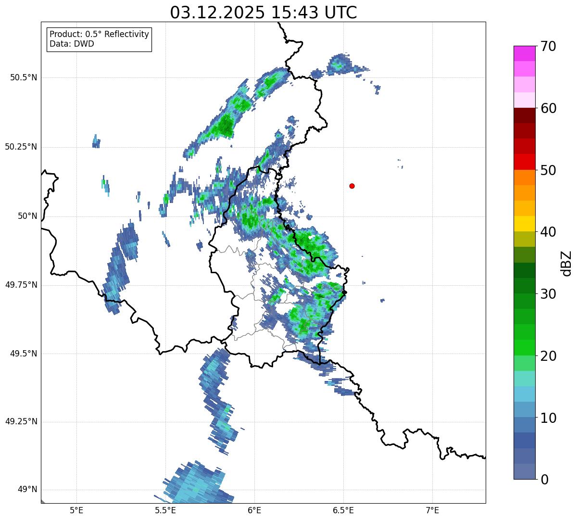The width and height of the screenshot is (578, 520).
Task: Click the title "03.12.2025 15:43 UTC"
Action: click(x=264, y=13)
